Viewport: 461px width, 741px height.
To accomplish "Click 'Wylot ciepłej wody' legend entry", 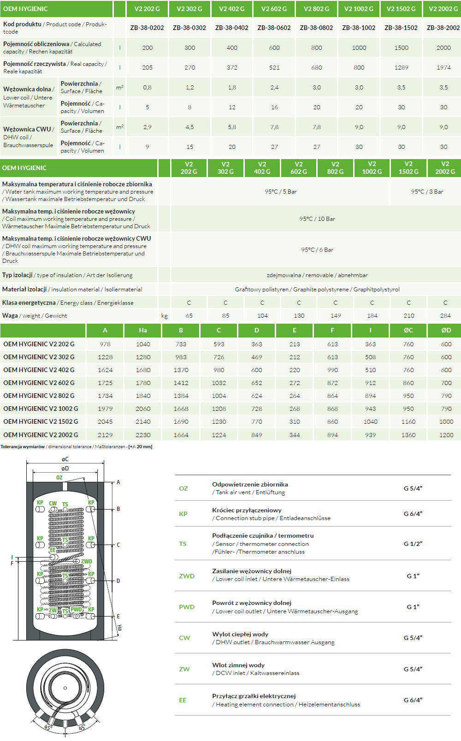I will (x=273, y=638).
